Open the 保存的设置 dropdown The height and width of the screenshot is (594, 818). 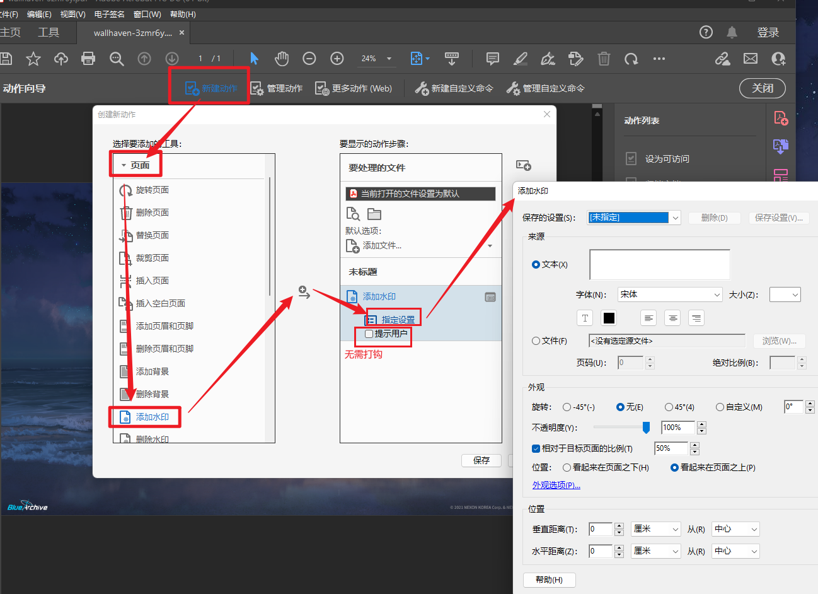(x=634, y=218)
